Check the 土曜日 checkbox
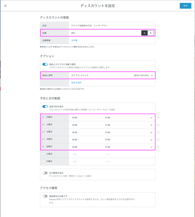195x217 pixels. point(43,154)
